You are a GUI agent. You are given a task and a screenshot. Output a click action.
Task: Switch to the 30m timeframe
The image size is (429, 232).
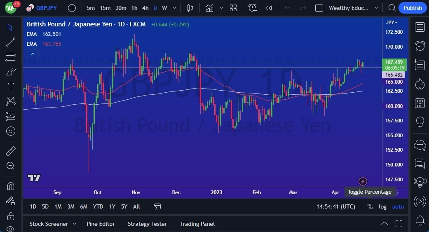click(x=121, y=8)
